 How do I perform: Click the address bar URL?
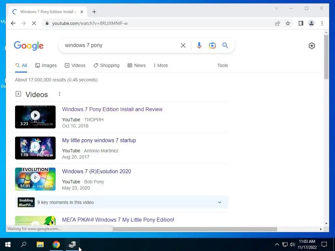pos(90,23)
